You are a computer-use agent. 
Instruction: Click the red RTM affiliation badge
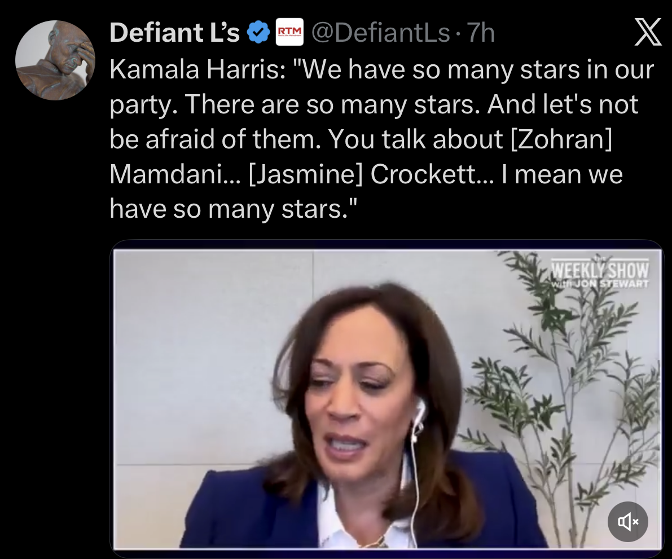click(x=289, y=33)
